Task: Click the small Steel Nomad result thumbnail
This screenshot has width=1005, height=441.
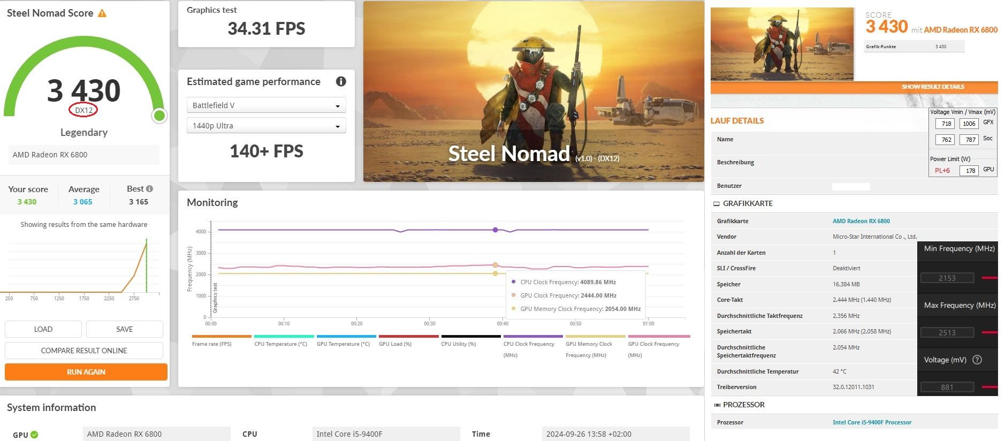Action: point(782,44)
